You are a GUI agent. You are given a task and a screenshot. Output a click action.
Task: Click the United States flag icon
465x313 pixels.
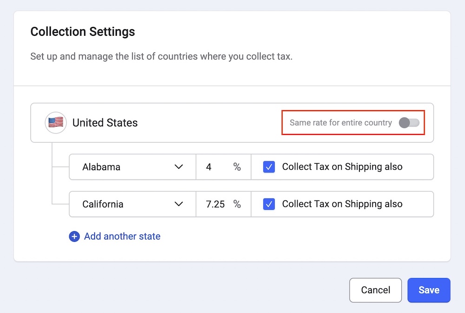tap(55, 122)
